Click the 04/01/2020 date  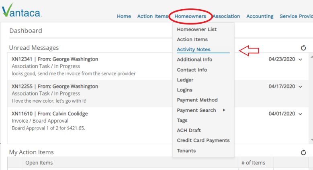282,114
